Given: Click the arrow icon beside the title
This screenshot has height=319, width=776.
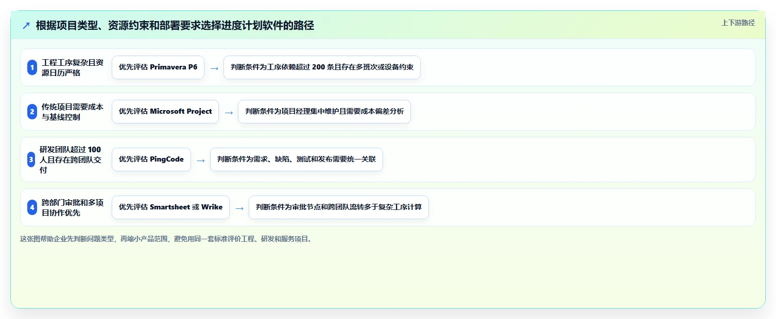Looking at the screenshot, I should [26, 26].
